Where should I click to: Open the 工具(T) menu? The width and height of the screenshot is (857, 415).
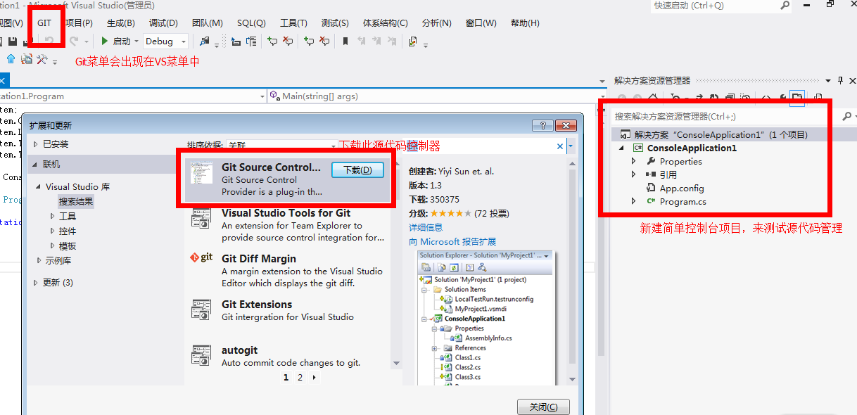[x=293, y=23]
